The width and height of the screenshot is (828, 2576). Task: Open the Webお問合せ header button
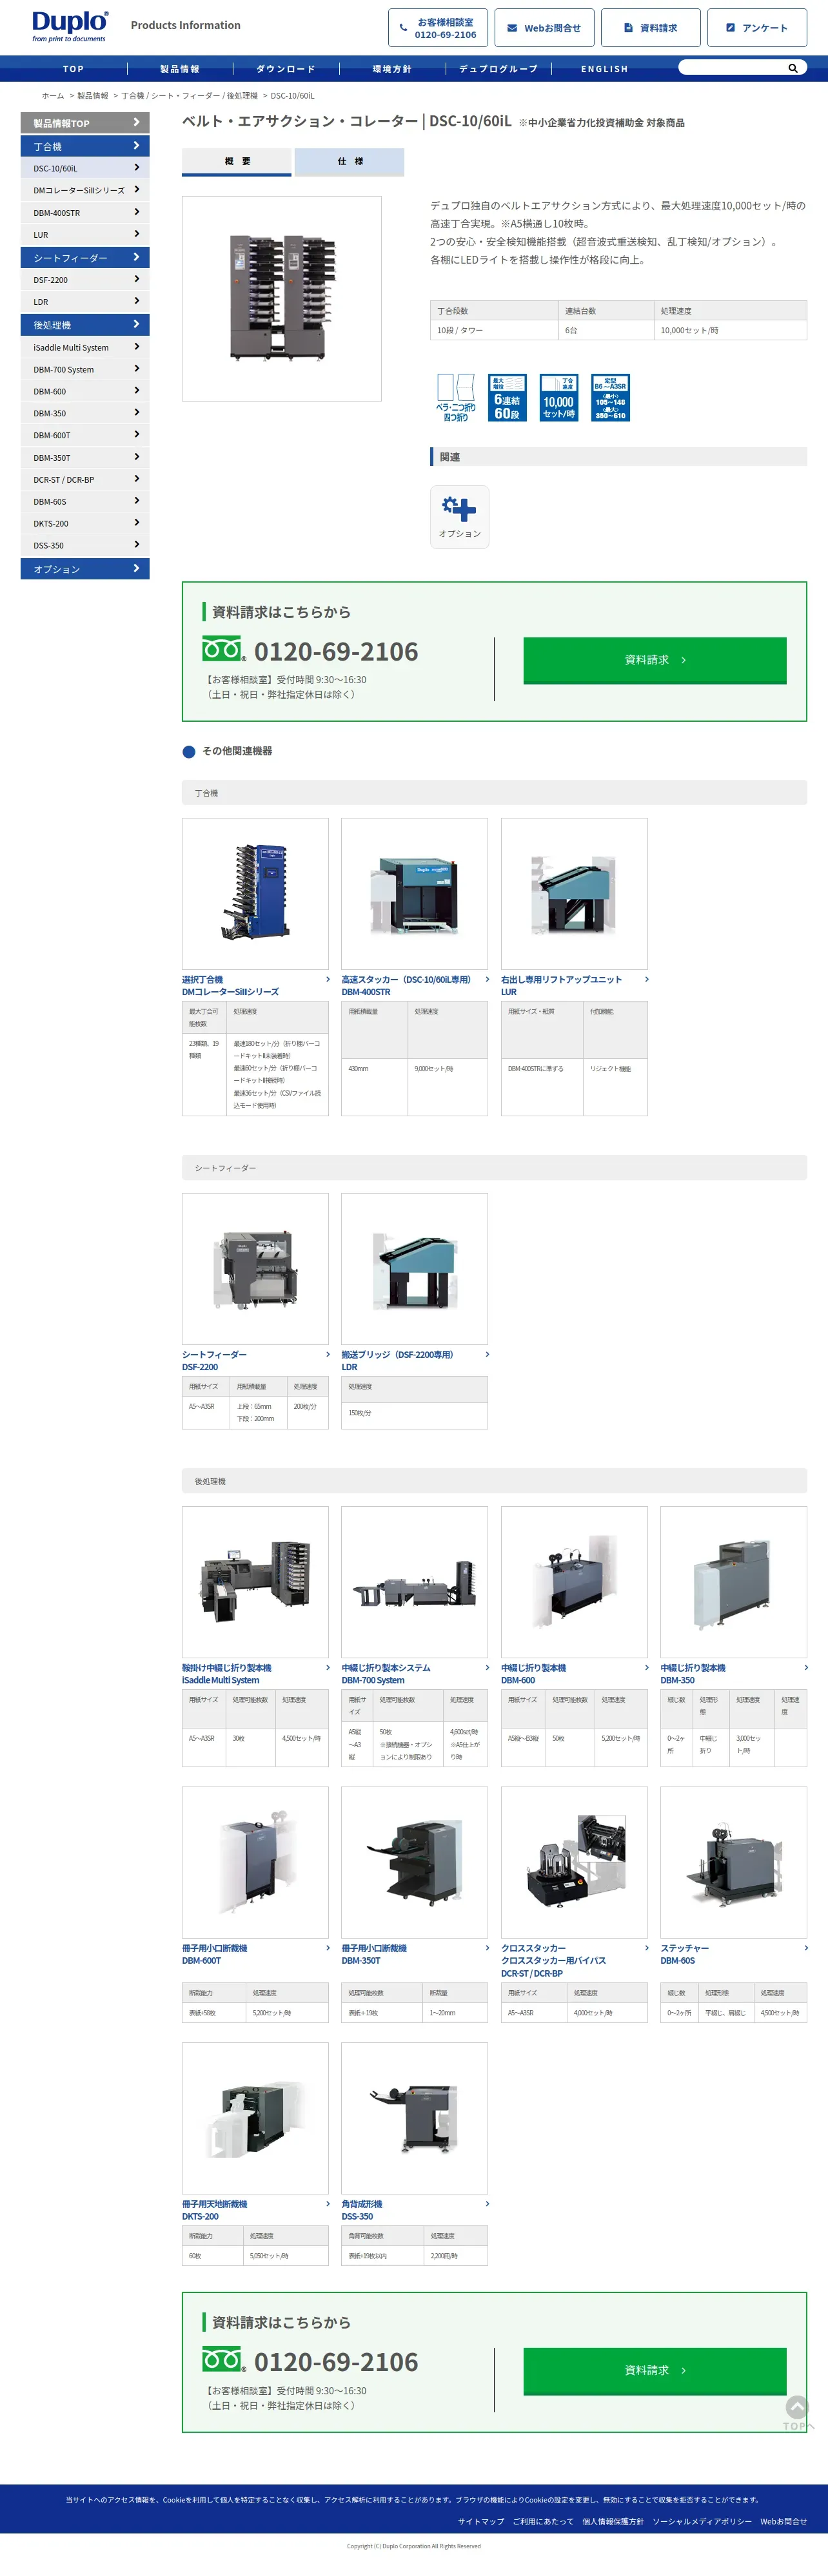[x=544, y=28]
